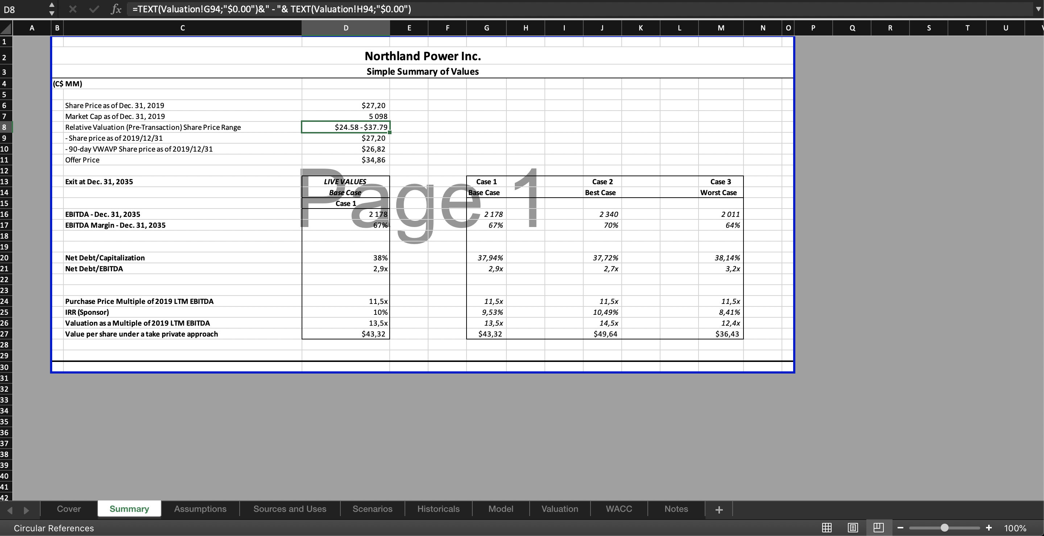
Task: Open the Scenarios sheet tab
Action: (x=372, y=509)
